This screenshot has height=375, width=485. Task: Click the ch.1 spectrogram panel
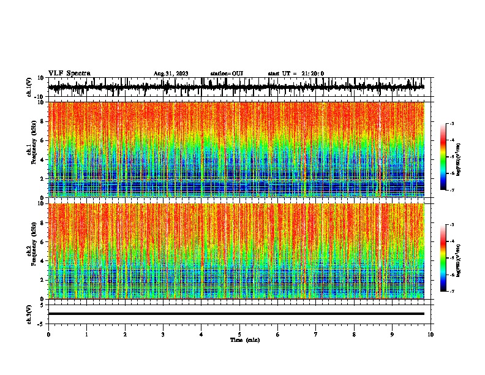[236, 150]
